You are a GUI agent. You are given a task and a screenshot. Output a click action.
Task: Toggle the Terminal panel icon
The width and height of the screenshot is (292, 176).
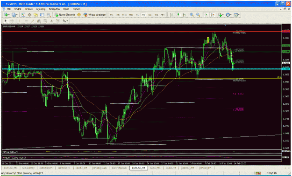pyautogui.click(x=42, y=15)
